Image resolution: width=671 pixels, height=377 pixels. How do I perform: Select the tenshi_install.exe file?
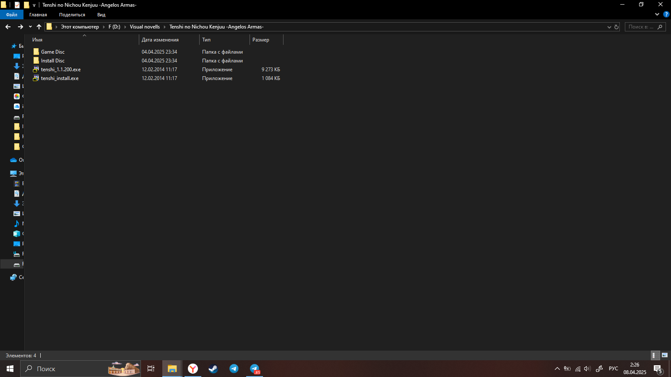point(60,78)
